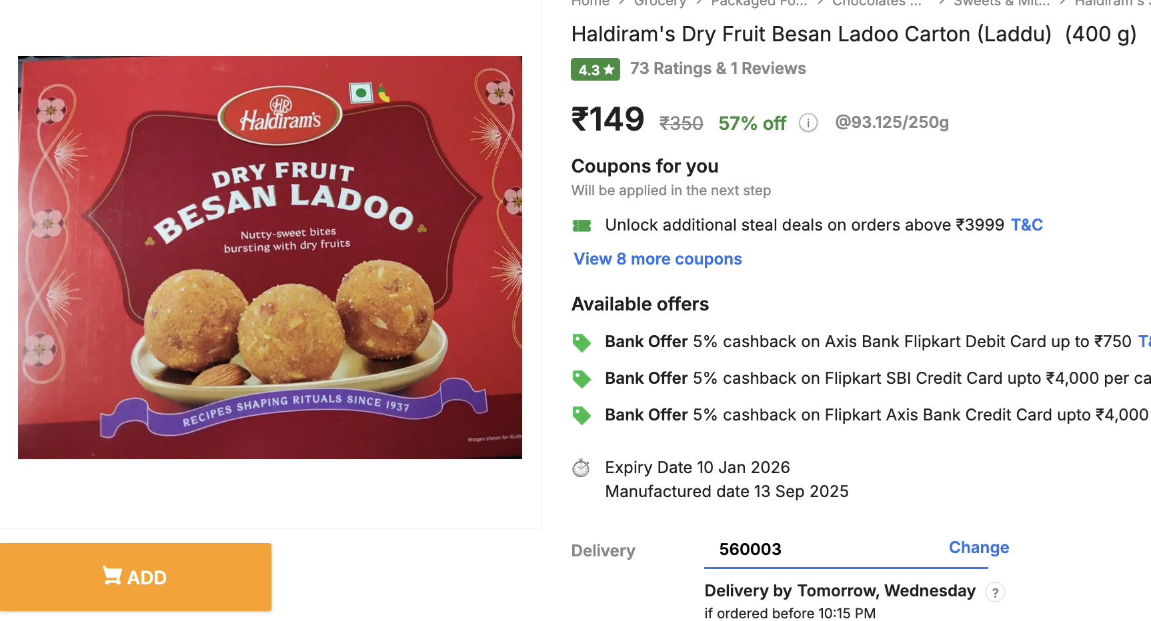Go to Grocery in the breadcrumb
The height and width of the screenshot is (621, 1151).
pos(660,3)
